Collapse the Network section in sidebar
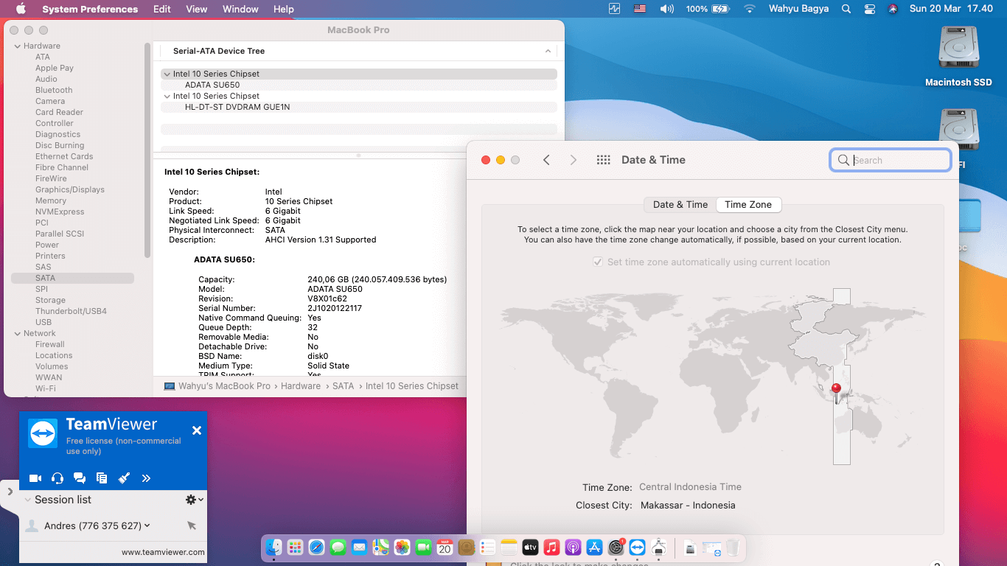1007x566 pixels. tap(17, 333)
